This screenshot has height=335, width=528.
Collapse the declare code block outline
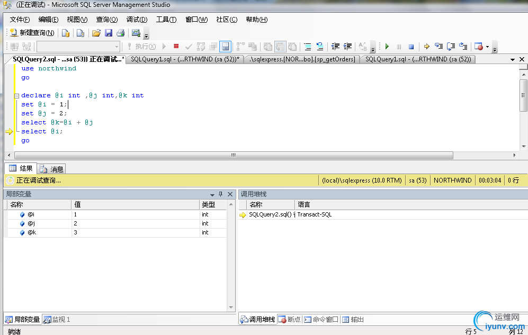tap(16, 96)
